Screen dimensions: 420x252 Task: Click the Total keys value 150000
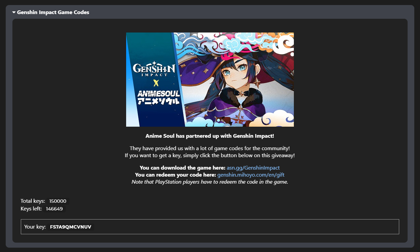[x=58, y=201]
